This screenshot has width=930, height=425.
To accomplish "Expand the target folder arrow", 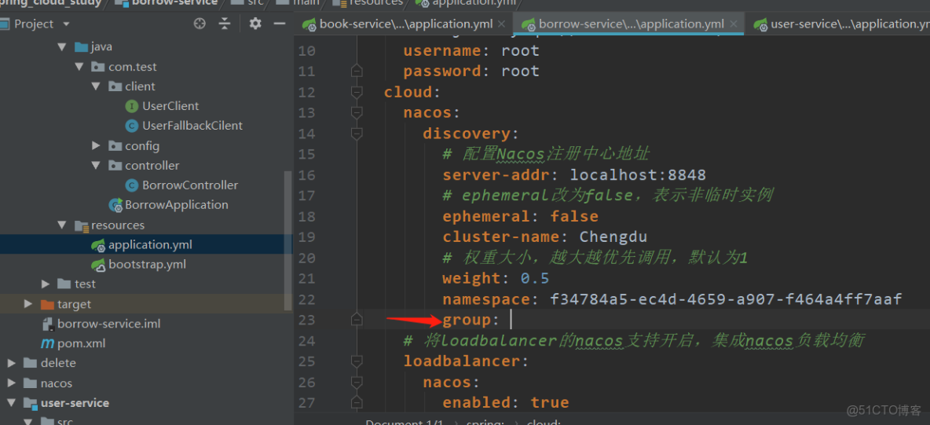I will pos(28,304).
